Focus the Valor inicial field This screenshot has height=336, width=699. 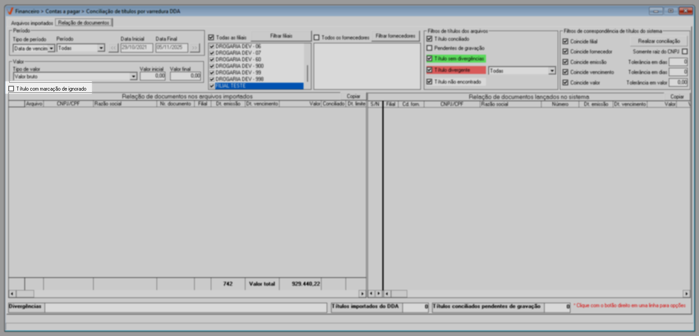click(153, 76)
